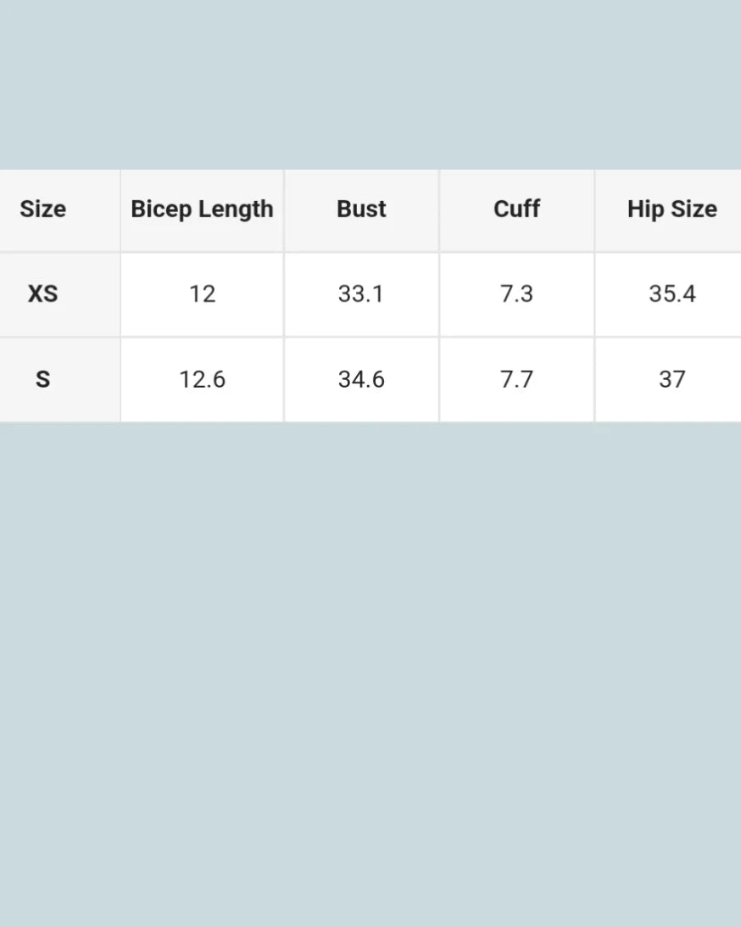This screenshot has width=741, height=927.
Task: Click the divider between Size and Bicep Length headers
Action: (x=120, y=209)
